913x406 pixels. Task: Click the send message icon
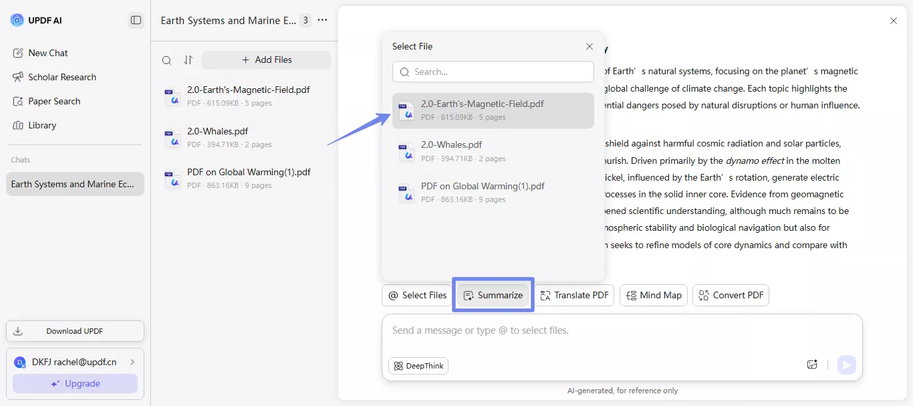tap(846, 365)
